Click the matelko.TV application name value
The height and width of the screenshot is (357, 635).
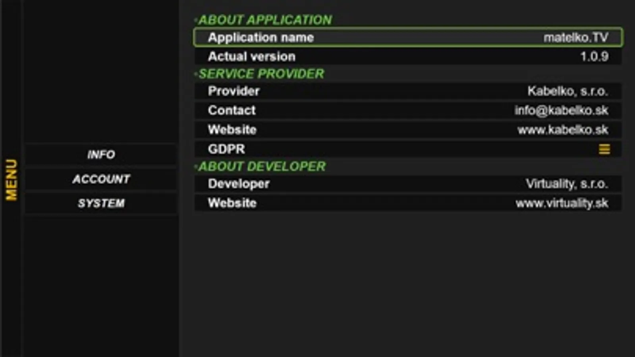coord(576,37)
